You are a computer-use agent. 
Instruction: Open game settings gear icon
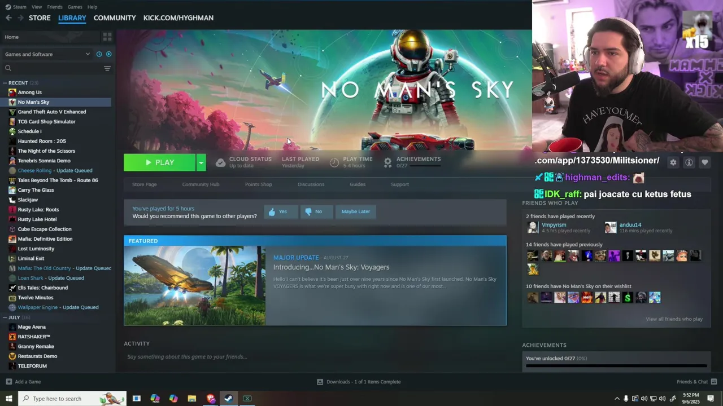(x=673, y=162)
